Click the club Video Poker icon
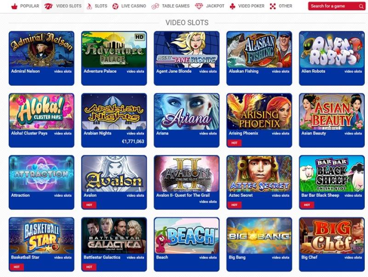Image resolution: width=368 pixels, height=277 pixels. coord(232,6)
